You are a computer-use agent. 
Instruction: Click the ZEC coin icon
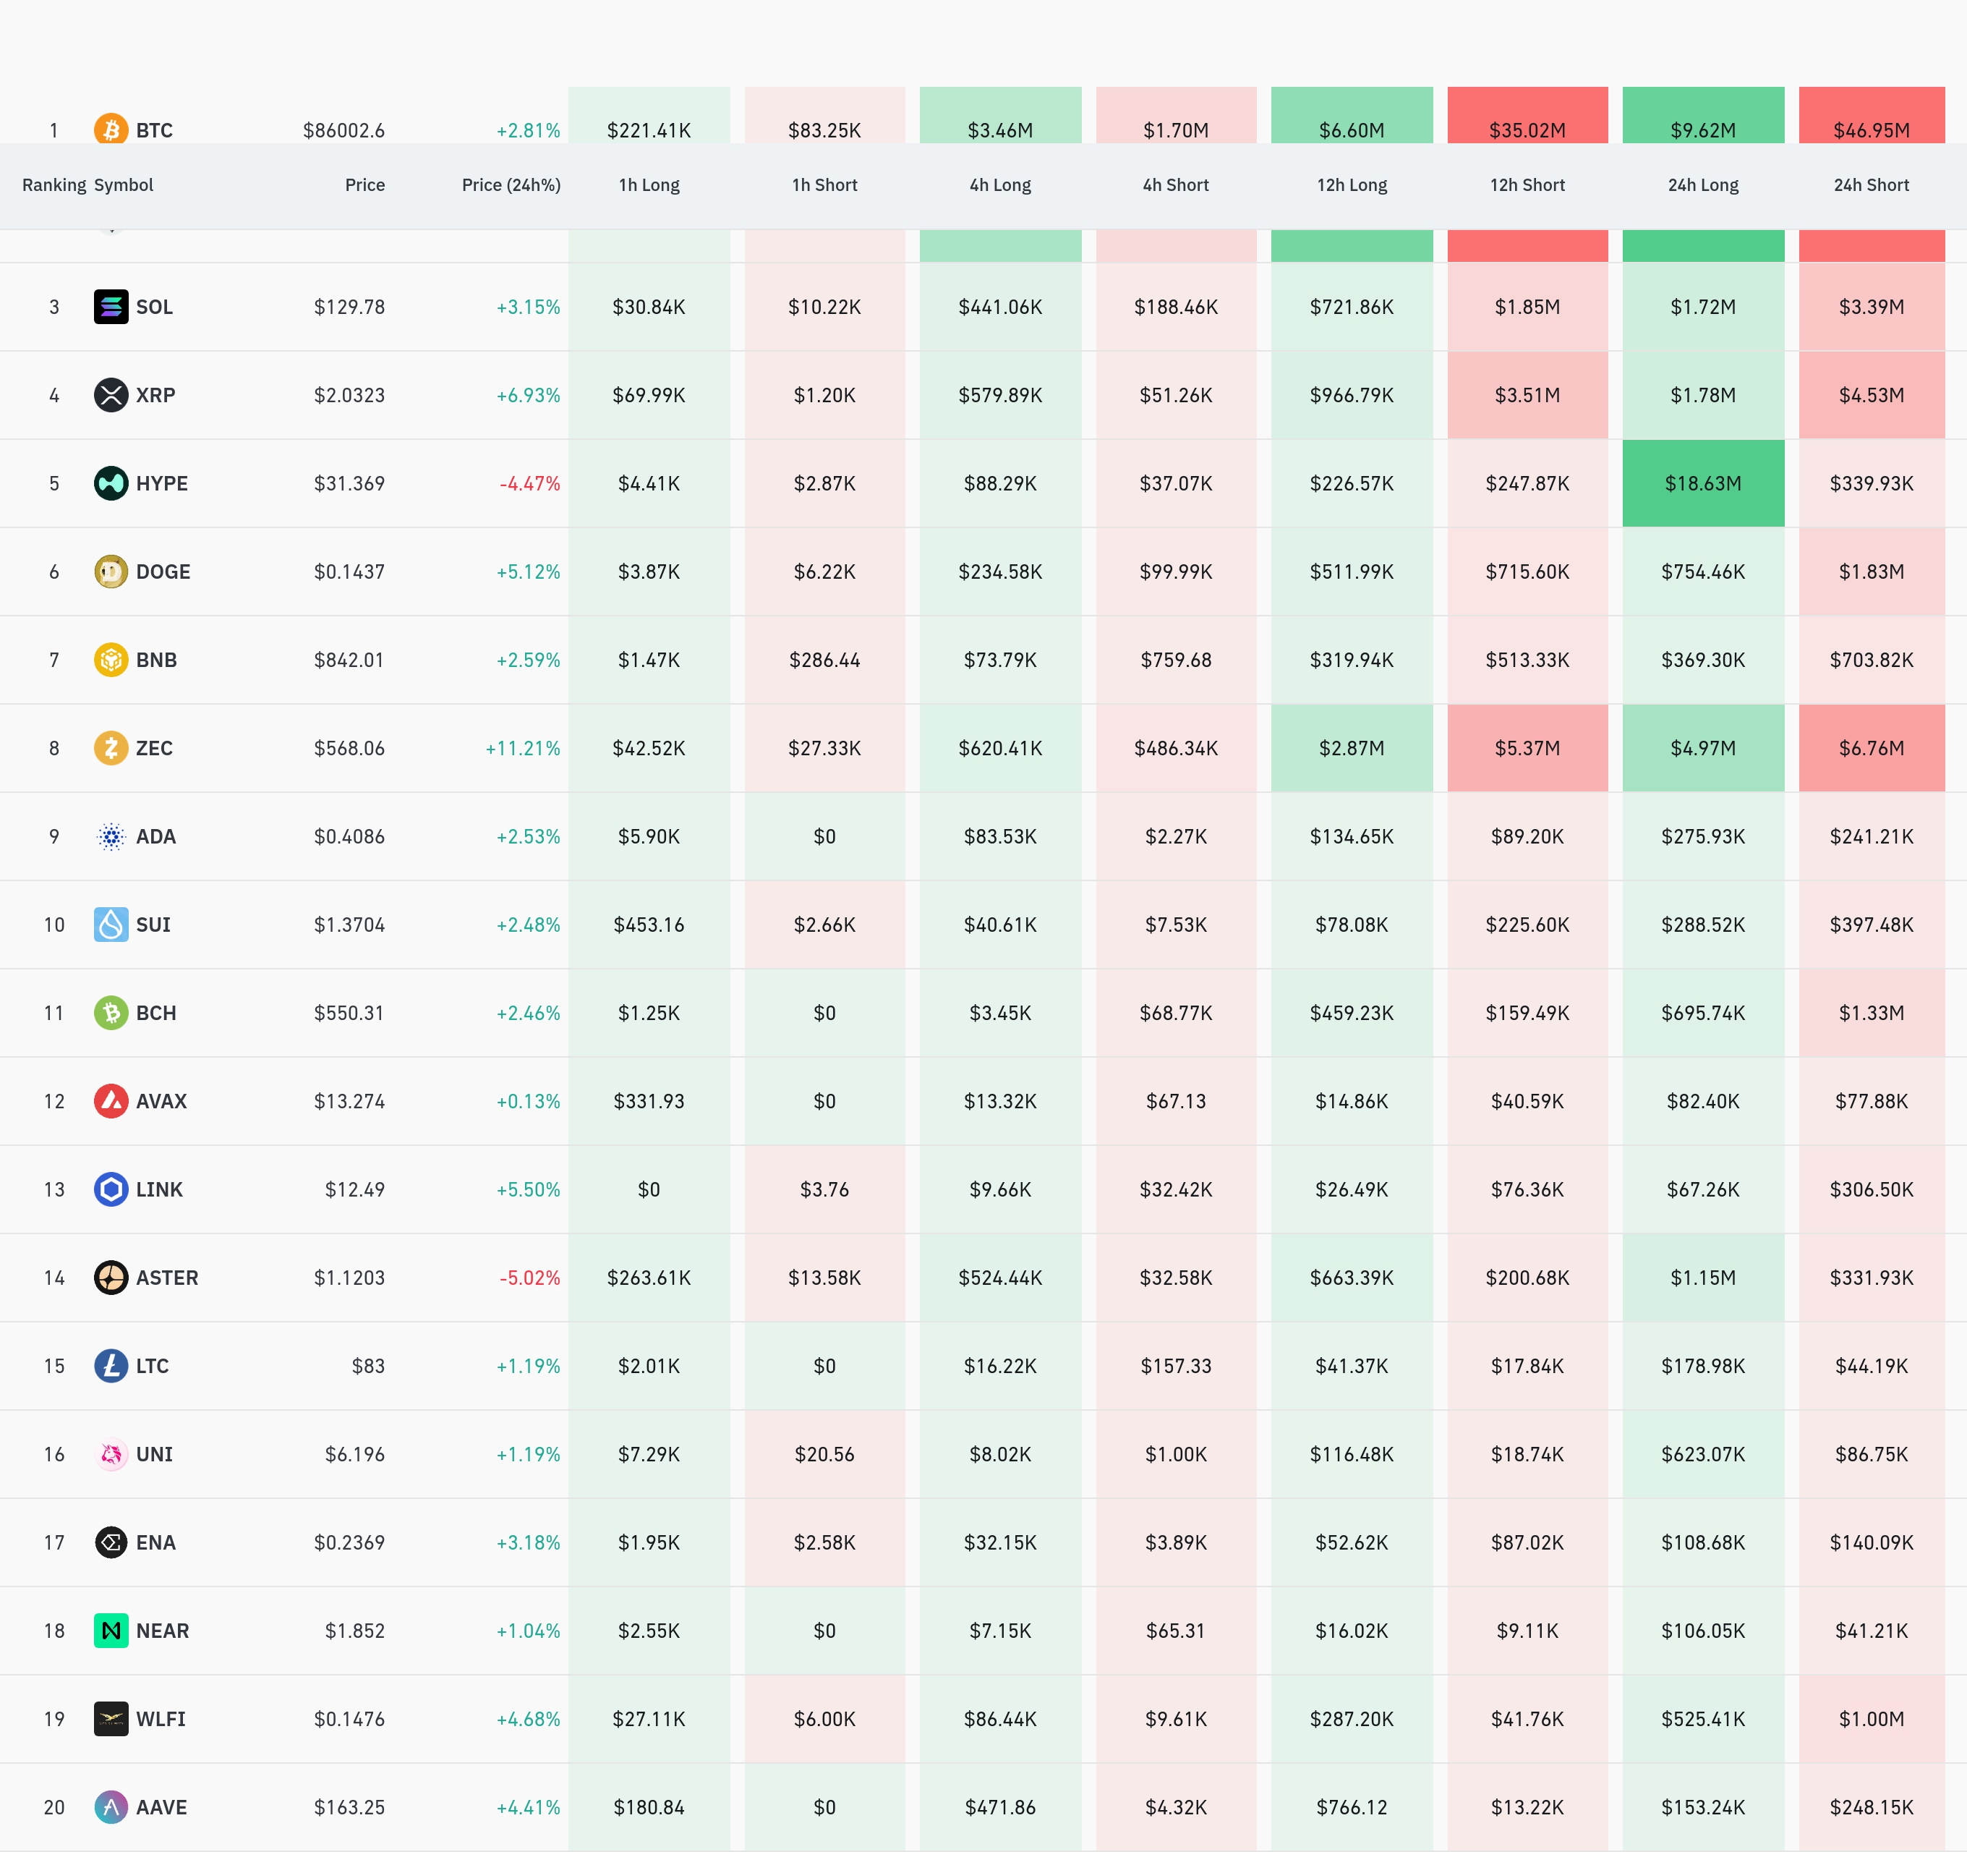pos(111,747)
